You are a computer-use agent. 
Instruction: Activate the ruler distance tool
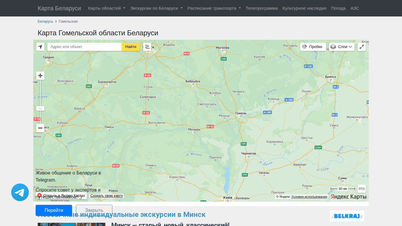click(362, 189)
